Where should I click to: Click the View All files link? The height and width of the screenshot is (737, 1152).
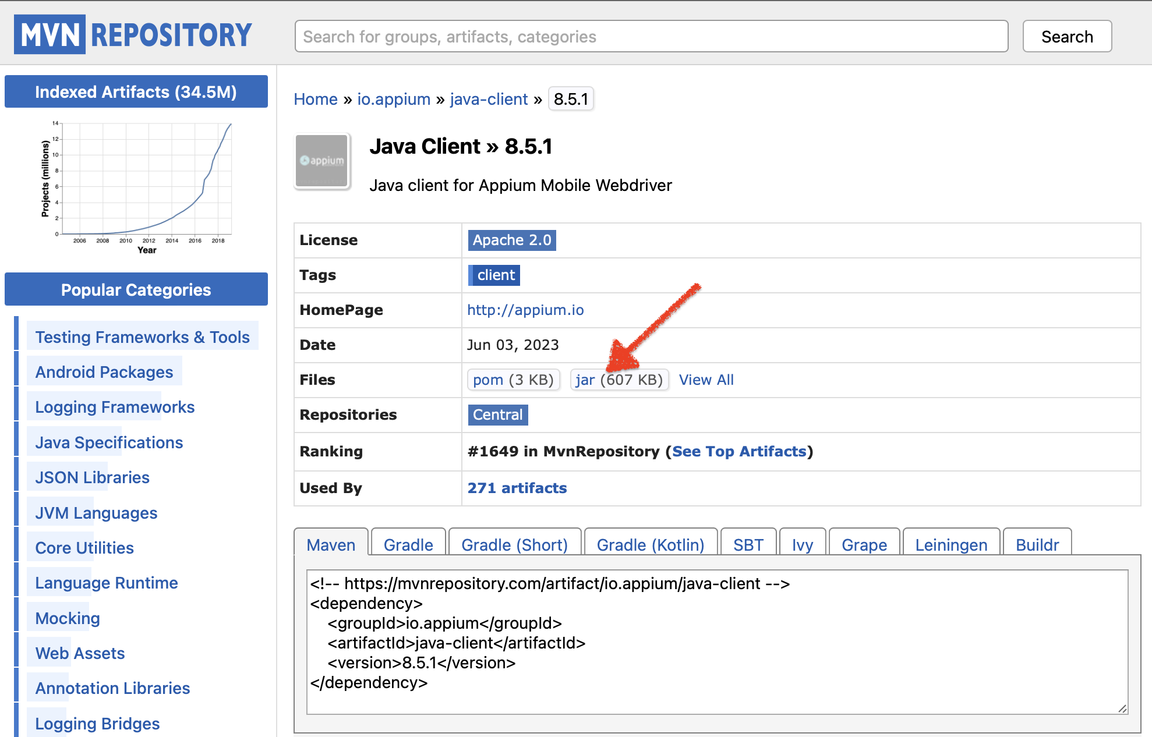point(705,380)
